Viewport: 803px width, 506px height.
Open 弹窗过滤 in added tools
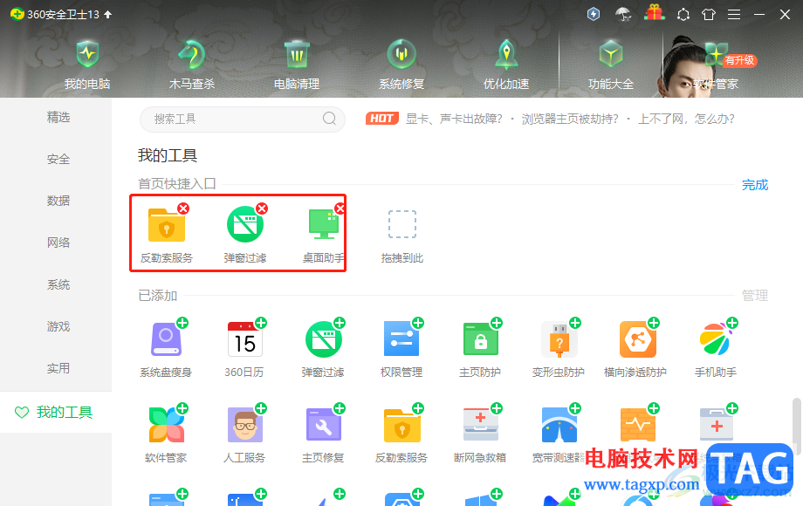coord(323,339)
